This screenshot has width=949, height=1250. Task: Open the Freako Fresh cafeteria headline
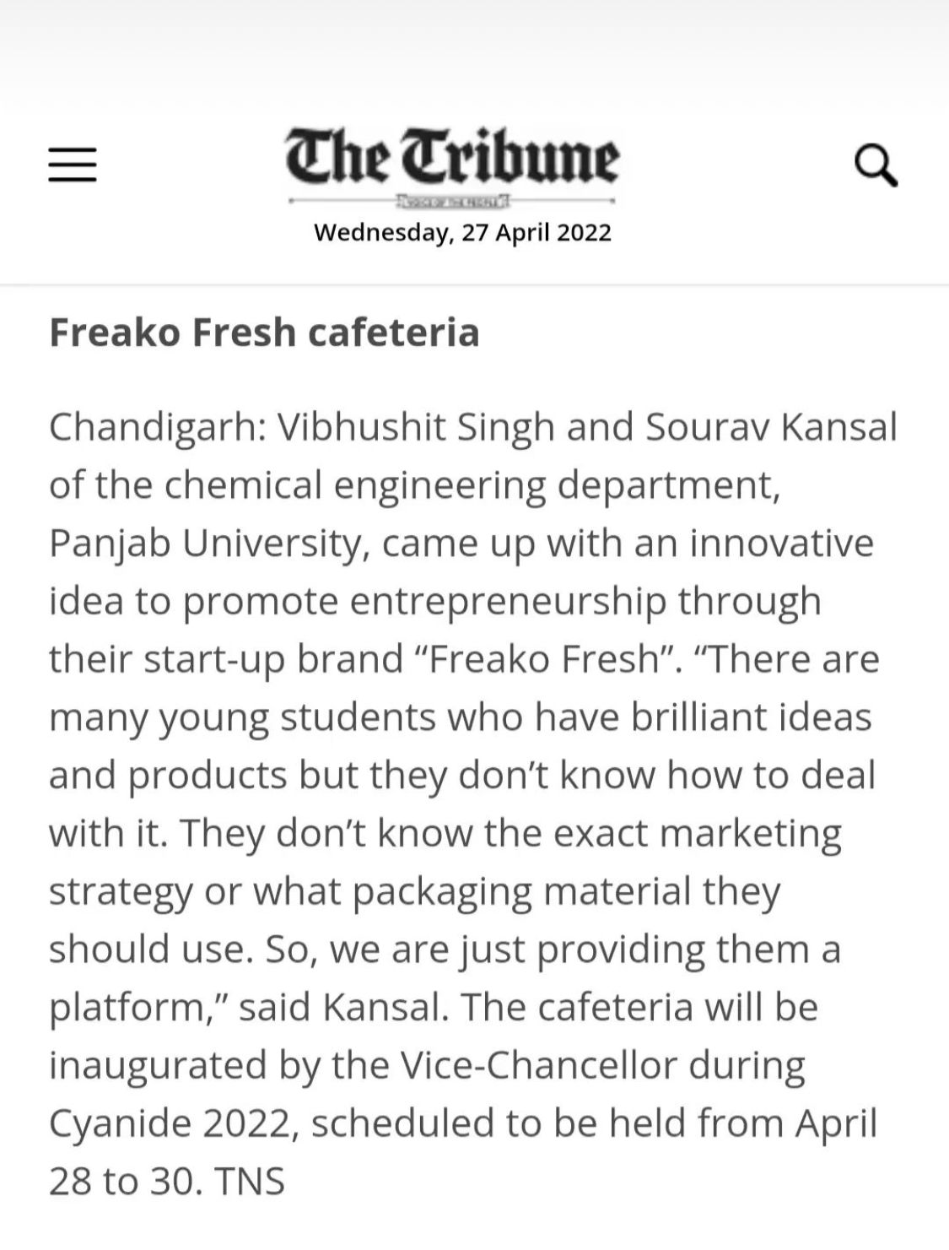pyautogui.click(x=264, y=332)
